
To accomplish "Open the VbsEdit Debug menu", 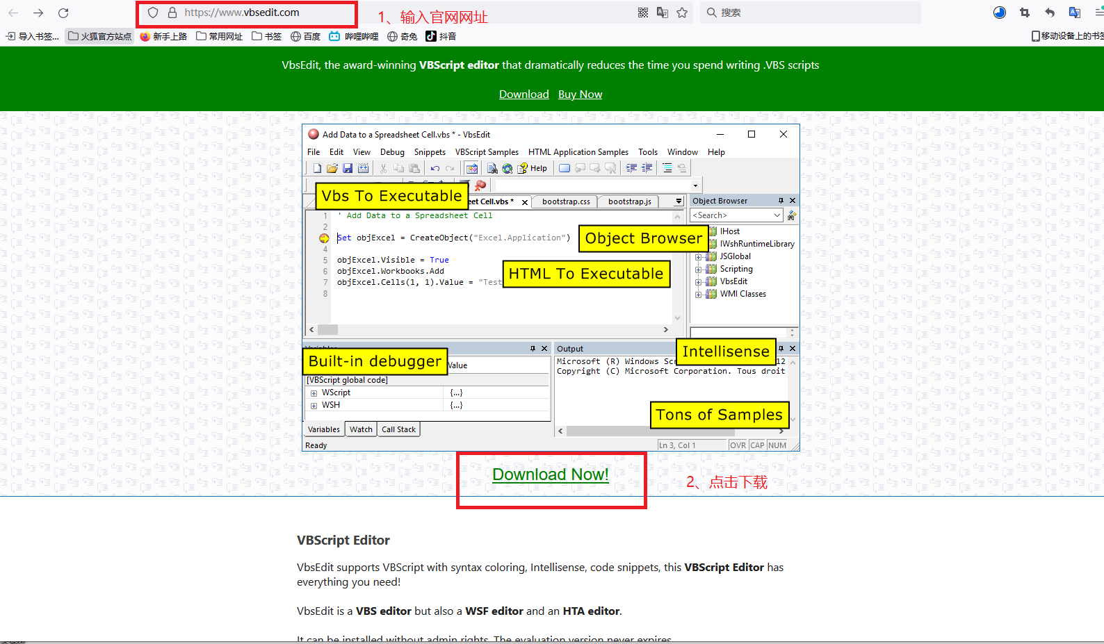I will coord(392,152).
